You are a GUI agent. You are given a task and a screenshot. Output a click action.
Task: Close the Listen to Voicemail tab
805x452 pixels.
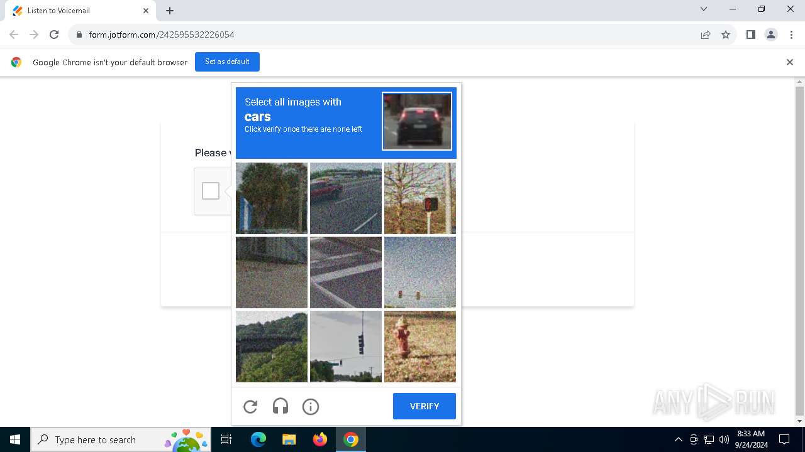[146, 11]
